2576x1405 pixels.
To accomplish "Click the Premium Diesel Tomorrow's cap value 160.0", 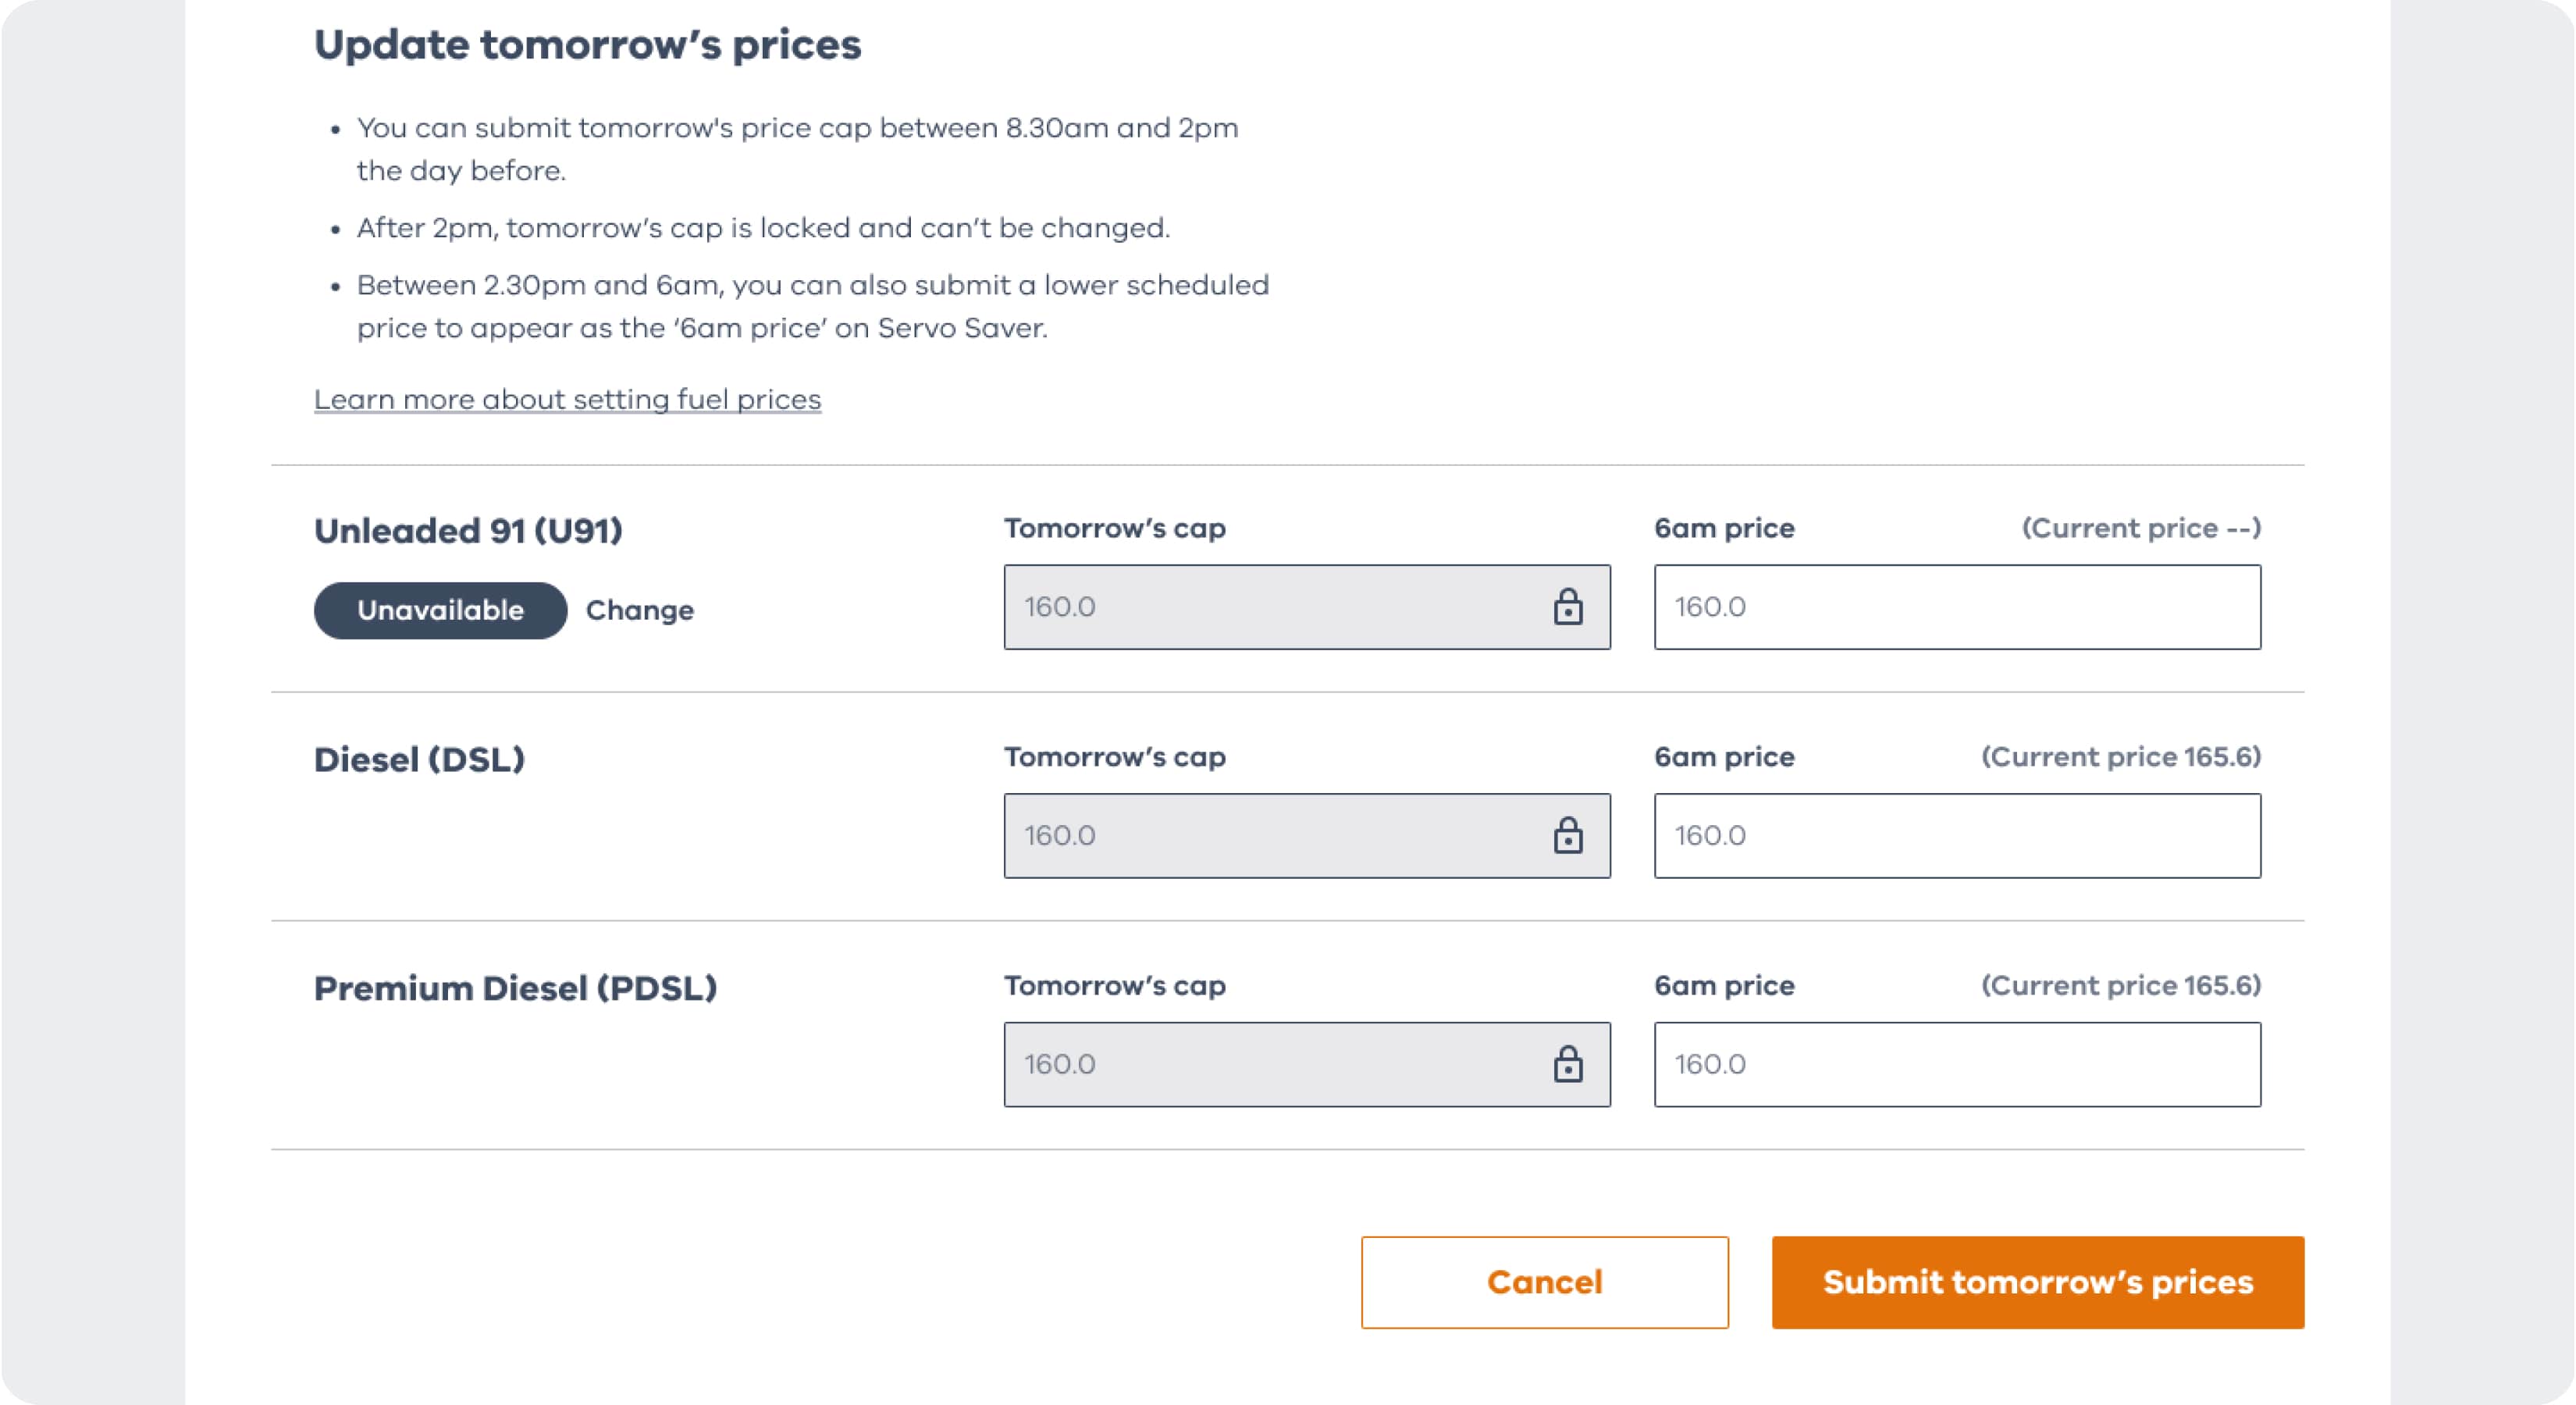I will pos(1060,1064).
